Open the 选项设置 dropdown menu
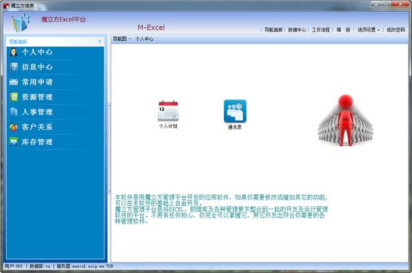 tap(368, 30)
